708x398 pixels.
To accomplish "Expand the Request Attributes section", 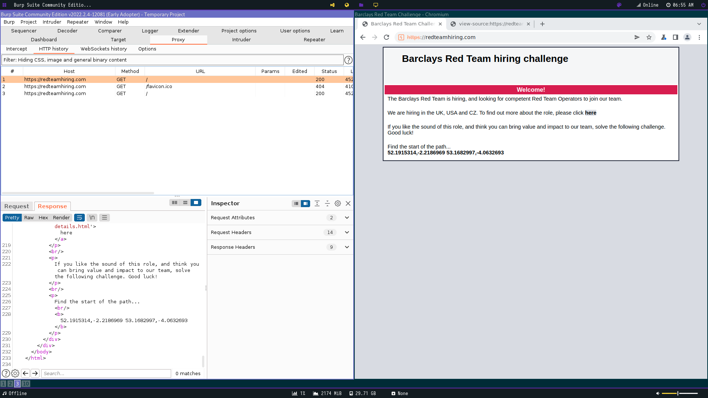I will tap(347, 218).
